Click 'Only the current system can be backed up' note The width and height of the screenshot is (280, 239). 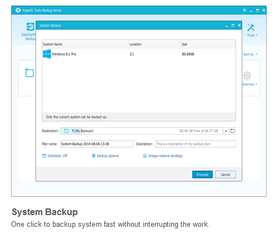[x=77, y=117]
